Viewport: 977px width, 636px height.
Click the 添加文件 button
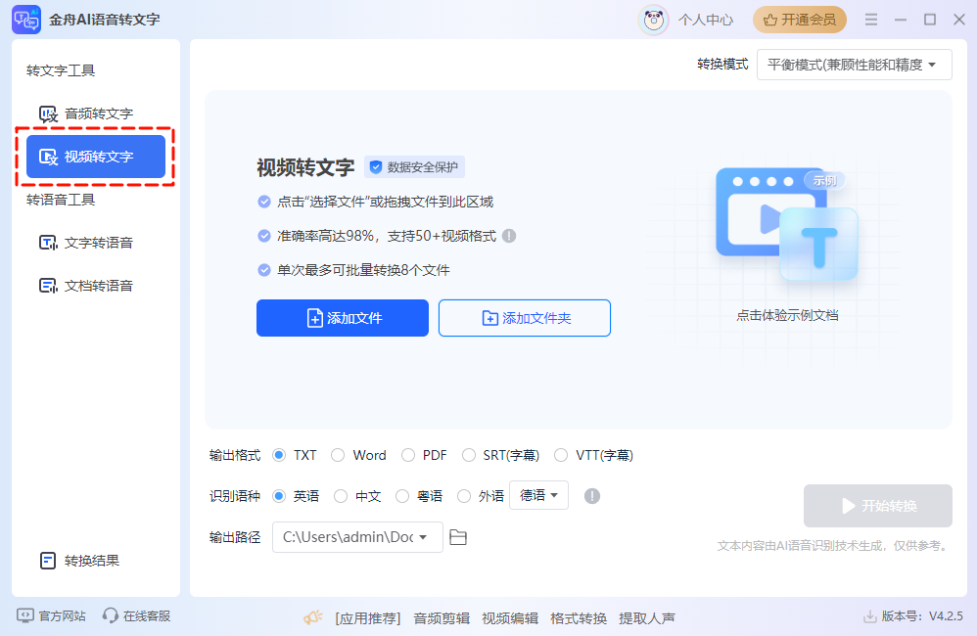point(342,318)
